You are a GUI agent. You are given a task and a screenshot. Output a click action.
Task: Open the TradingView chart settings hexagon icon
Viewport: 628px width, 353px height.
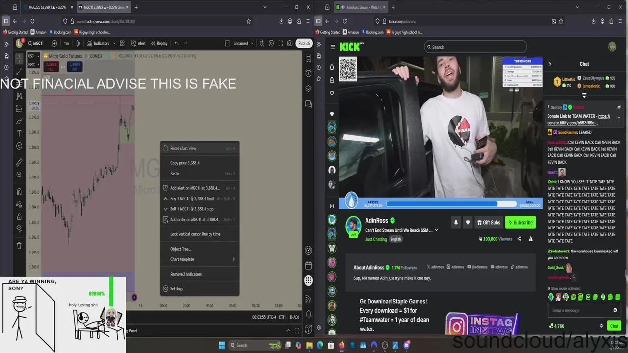[271, 43]
